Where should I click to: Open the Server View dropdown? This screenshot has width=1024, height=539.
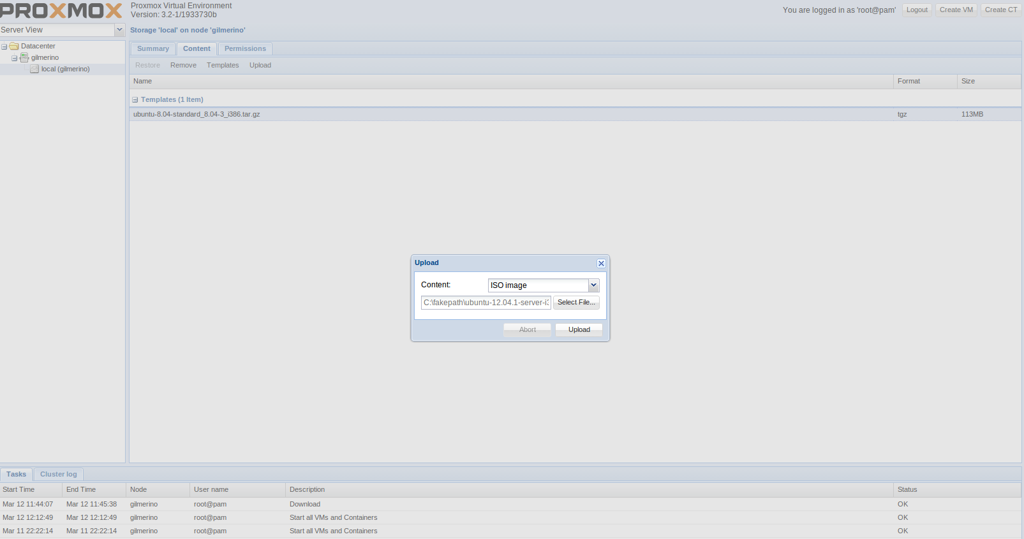(119, 30)
